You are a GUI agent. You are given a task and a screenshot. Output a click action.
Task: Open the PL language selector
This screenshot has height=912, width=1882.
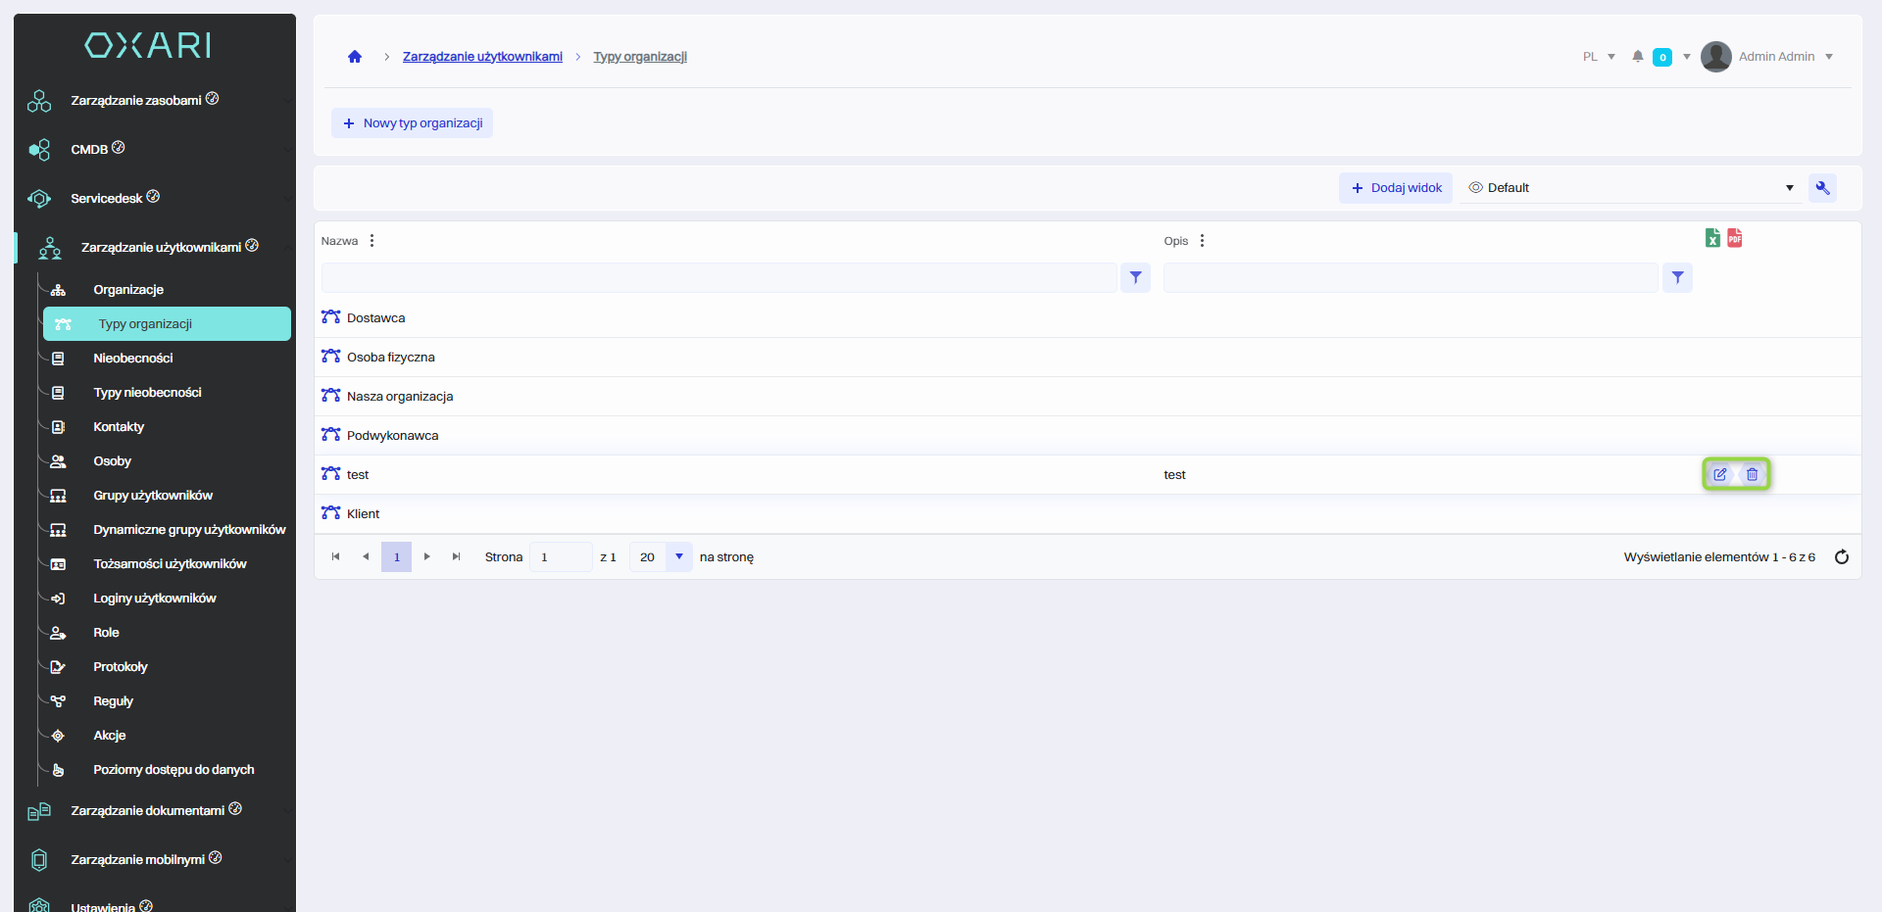(x=1598, y=57)
